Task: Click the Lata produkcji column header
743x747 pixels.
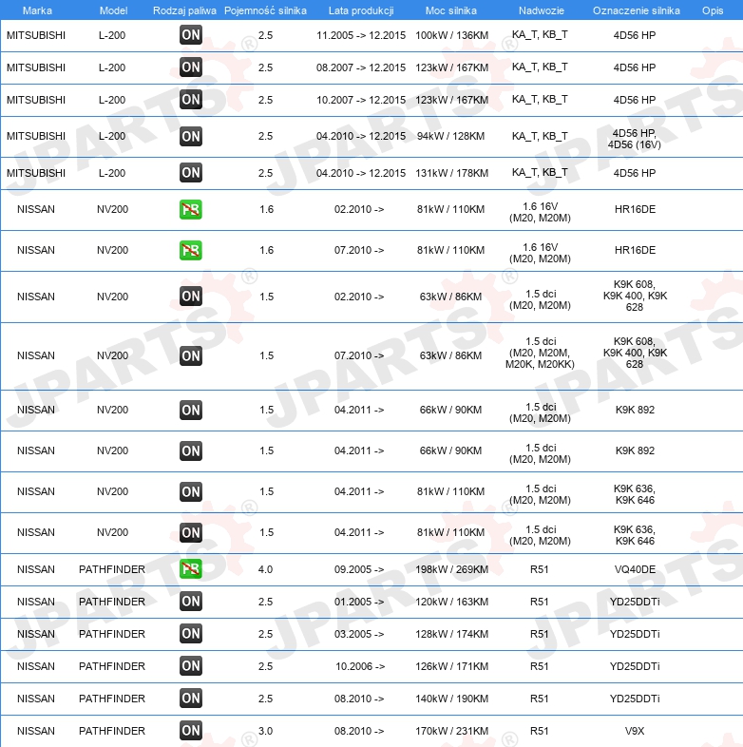Action: [x=361, y=10]
